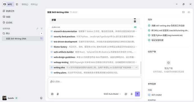Click the 安装 Python 依赖 (requirements.txt) todo
Image resolution: width=194 pixels, height=102 pixels.
[167, 35]
